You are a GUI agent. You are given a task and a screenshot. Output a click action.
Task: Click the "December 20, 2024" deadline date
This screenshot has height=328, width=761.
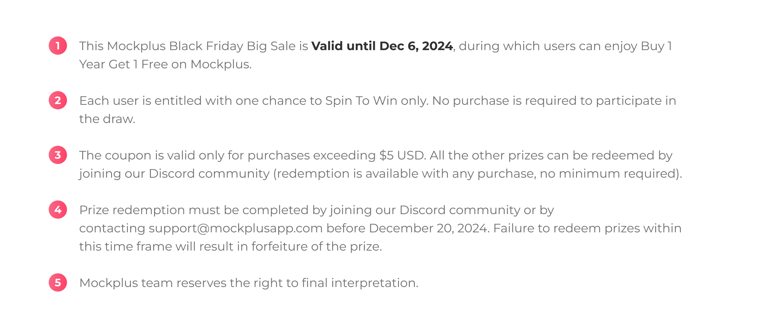[x=428, y=229]
